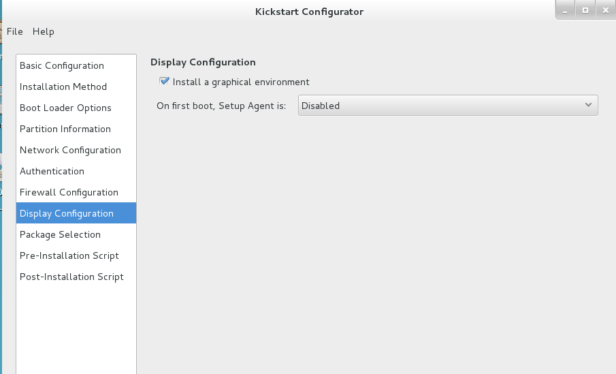Close the Kickstart Configurator window
616x374 pixels.
click(604, 10)
